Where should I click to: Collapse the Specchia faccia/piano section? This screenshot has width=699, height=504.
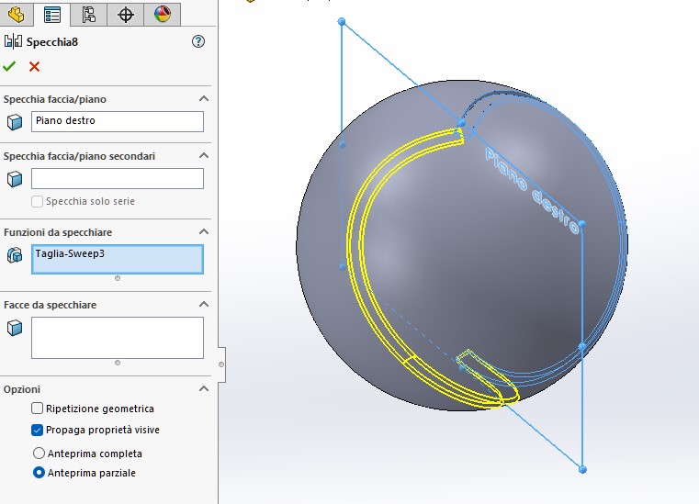(x=204, y=99)
